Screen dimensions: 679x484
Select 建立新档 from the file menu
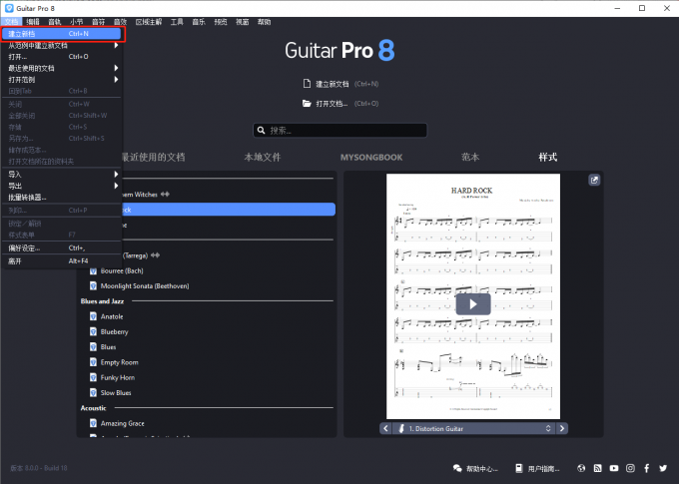[x=60, y=33]
